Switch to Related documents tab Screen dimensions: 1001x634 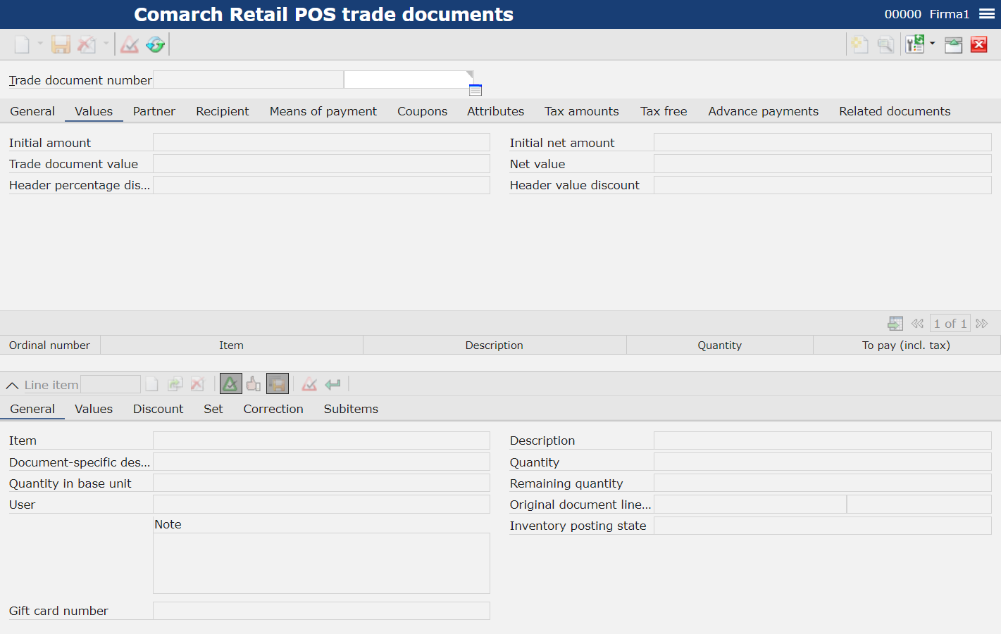pyautogui.click(x=895, y=111)
